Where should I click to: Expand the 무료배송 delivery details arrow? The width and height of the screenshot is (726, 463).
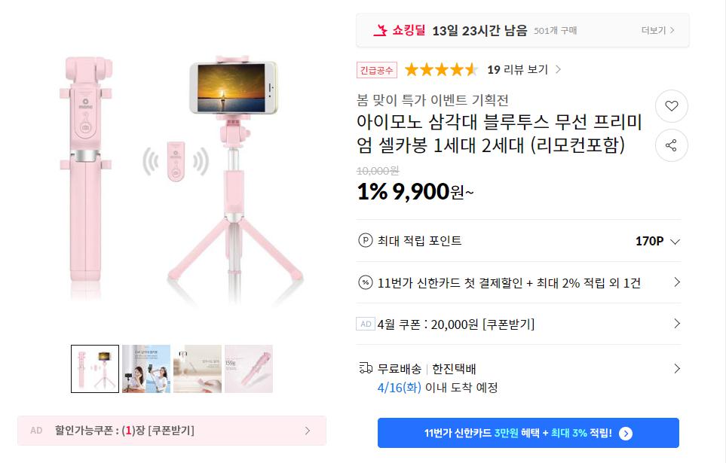[676, 369]
